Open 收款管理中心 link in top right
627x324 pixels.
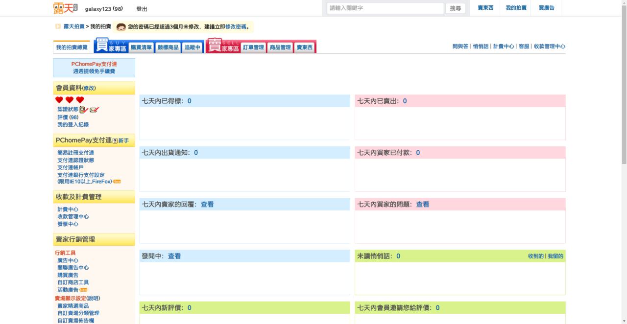tap(550, 46)
